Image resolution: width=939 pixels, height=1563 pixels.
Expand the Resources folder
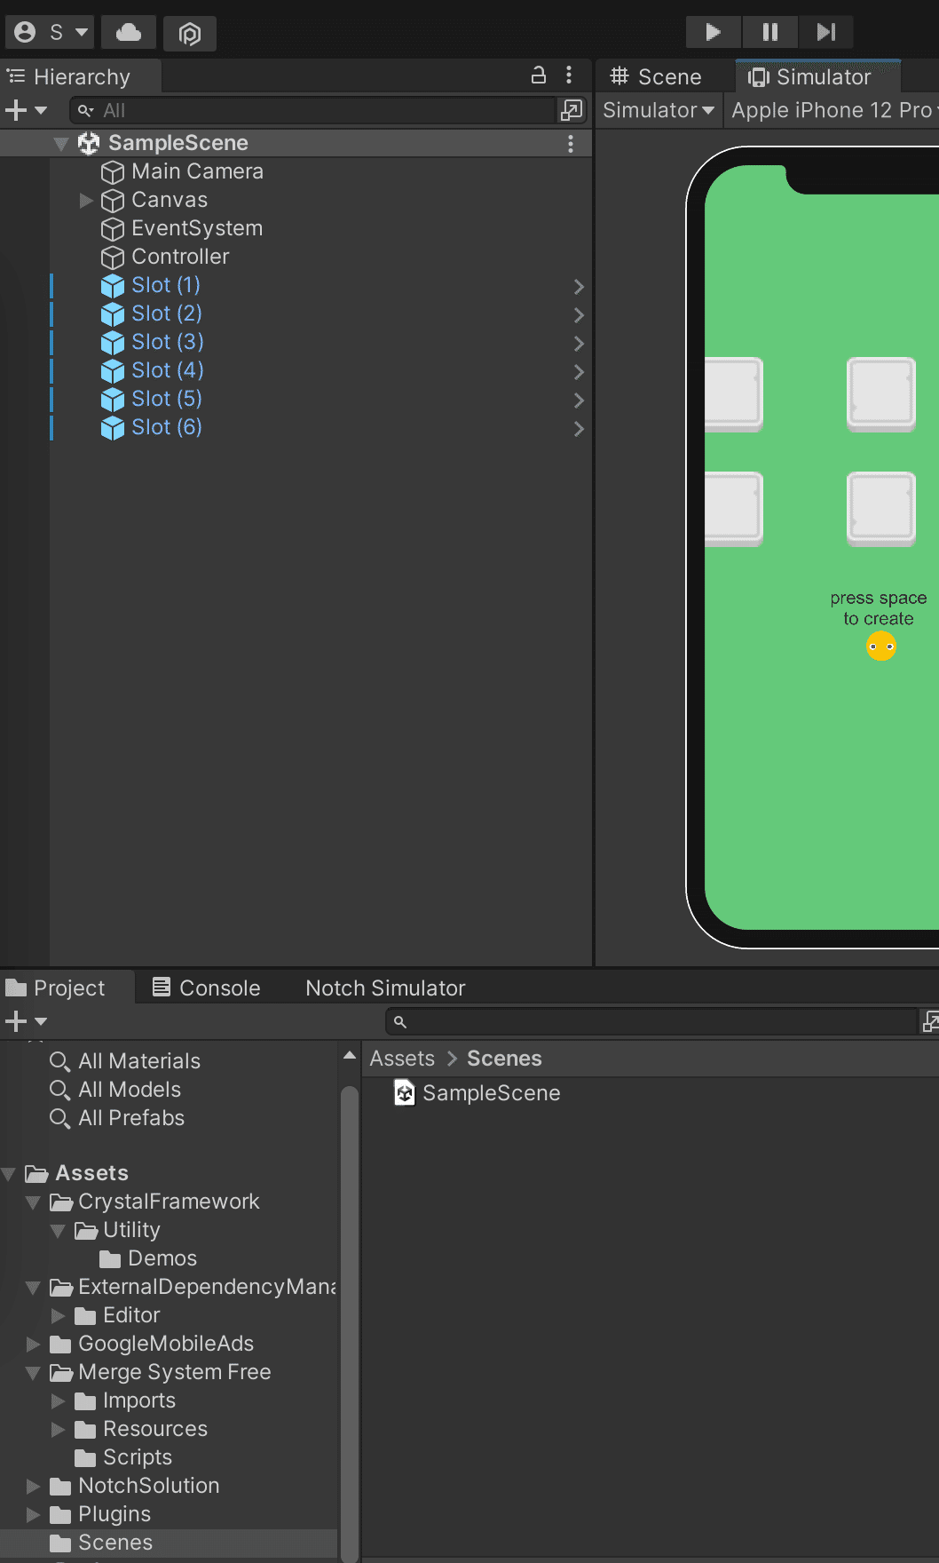tap(59, 1429)
